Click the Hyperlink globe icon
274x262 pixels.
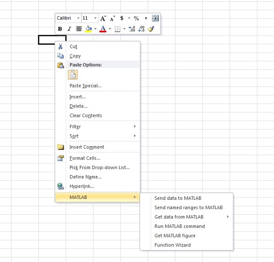tap(61, 186)
